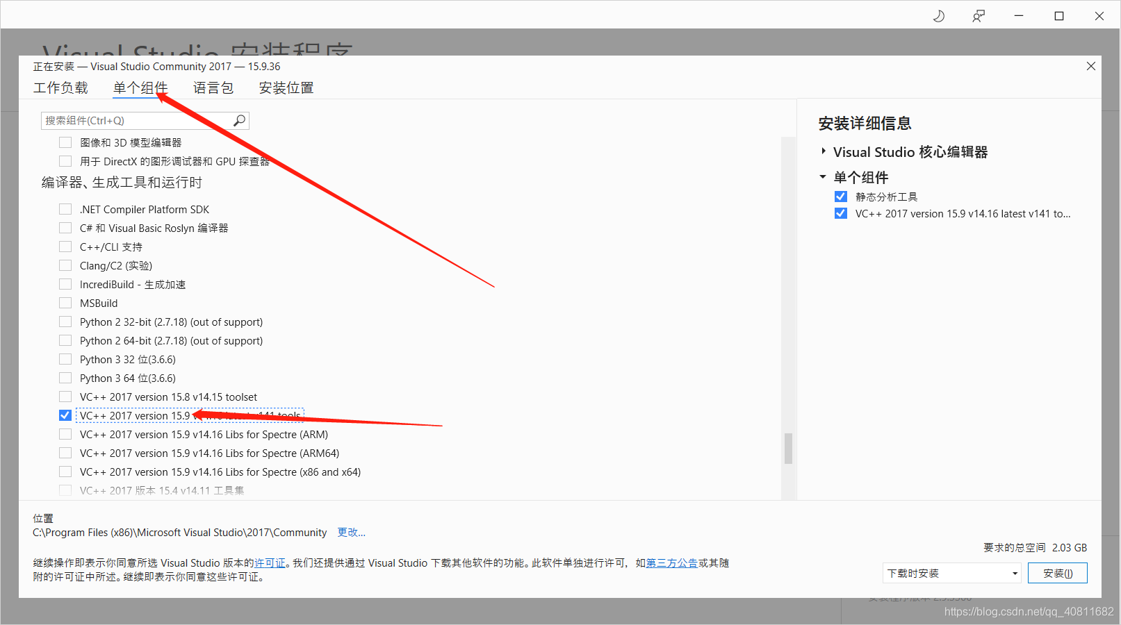Click the search magnifier icon in component search
1121x625 pixels.
point(239,120)
